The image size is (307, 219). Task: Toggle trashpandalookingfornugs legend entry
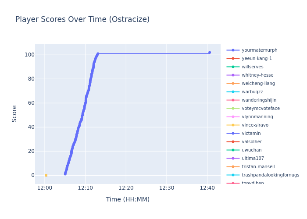(270, 175)
